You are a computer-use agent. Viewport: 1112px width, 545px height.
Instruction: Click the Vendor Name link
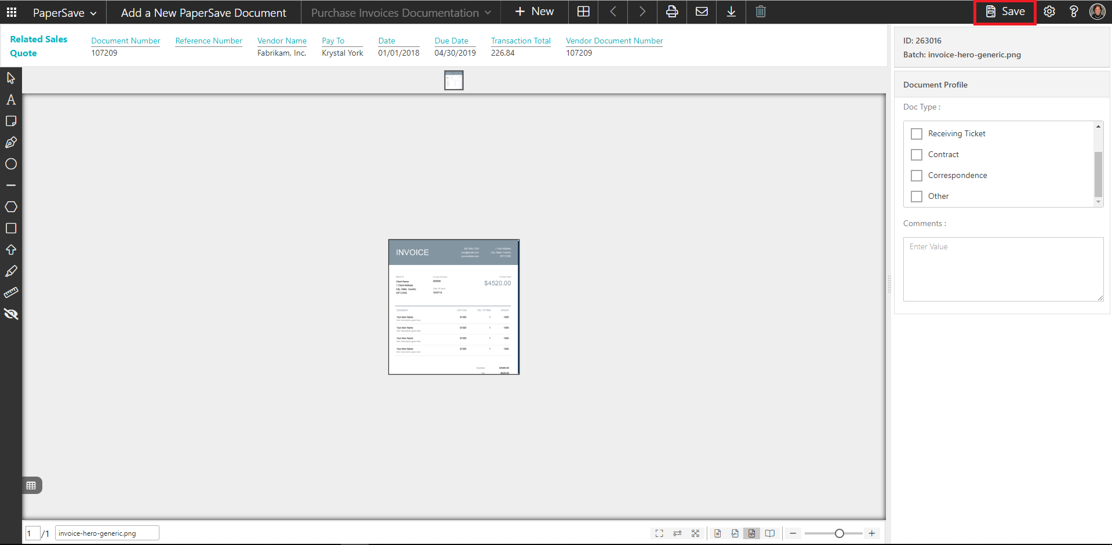(x=282, y=41)
